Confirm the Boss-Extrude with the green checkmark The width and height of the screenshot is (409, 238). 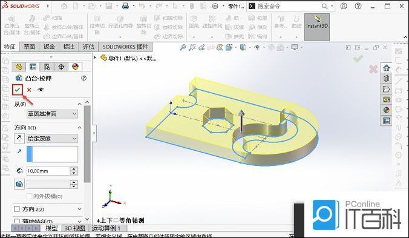click(x=18, y=90)
